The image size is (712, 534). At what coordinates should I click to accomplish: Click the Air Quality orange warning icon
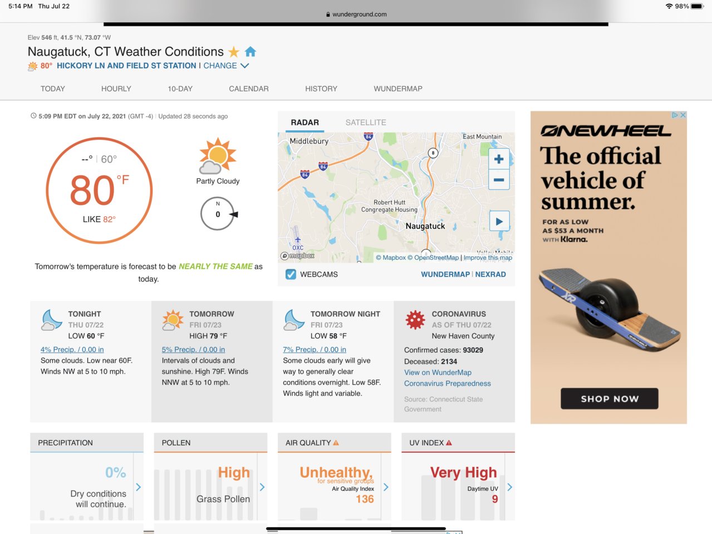(x=336, y=443)
